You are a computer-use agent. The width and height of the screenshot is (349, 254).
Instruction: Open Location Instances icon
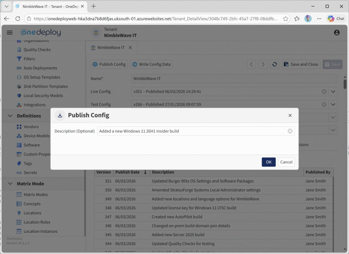pos(19,231)
